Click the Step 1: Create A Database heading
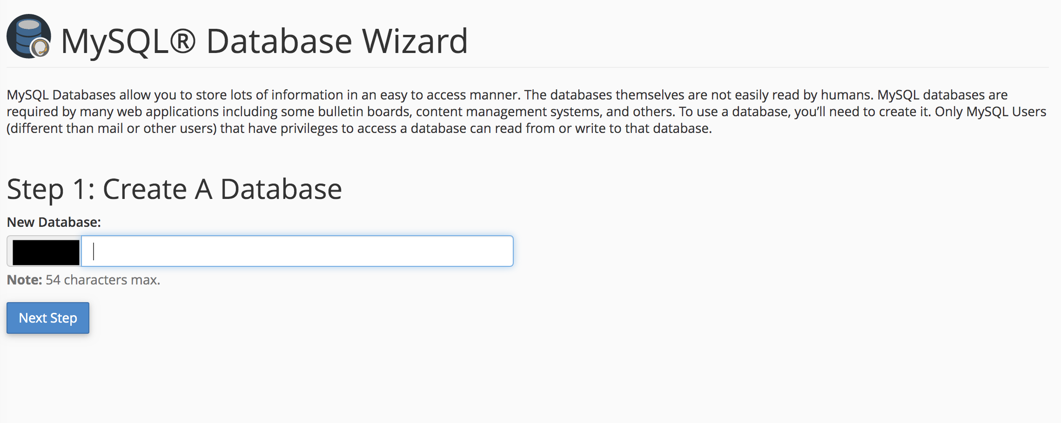1061x423 pixels. point(175,189)
